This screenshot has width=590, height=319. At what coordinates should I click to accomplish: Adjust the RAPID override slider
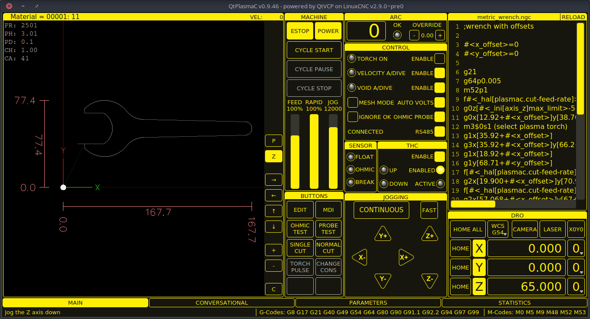314,151
